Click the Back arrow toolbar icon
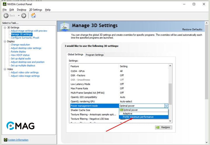Viewport: 210px width, 145px height. point(6,16)
